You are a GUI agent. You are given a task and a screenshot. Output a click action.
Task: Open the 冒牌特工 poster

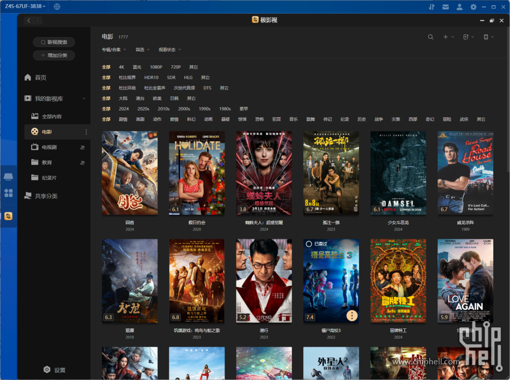click(x=398, y=281)
